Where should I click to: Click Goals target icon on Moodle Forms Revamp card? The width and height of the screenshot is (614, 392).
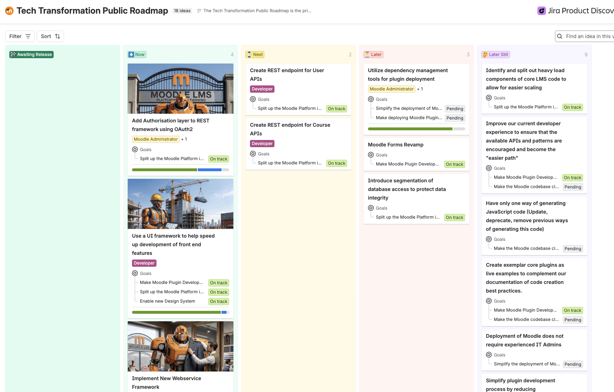point(371,155)
